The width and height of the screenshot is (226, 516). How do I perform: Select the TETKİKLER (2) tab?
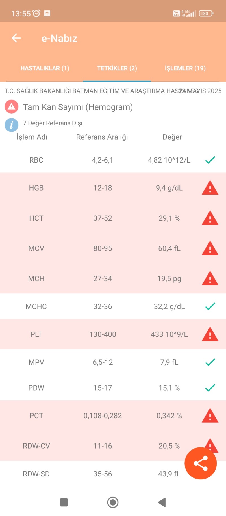point(117,68)
